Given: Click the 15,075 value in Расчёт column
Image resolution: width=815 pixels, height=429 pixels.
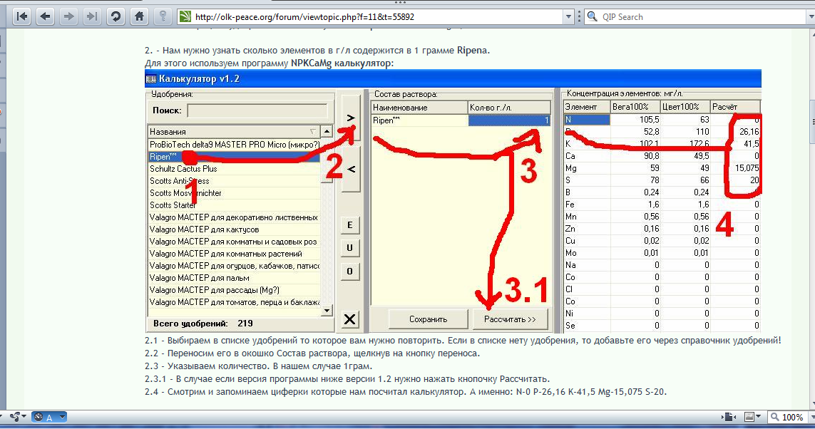Looking at the screenshot, I should (x=747, y=168).
